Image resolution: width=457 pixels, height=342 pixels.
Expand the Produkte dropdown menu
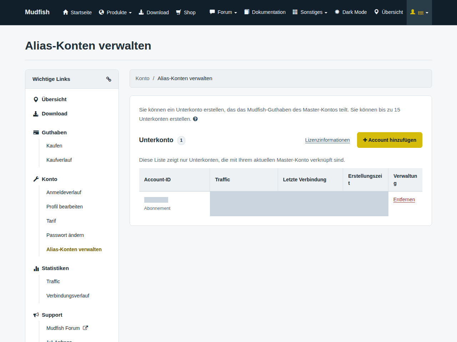coord(115,12)
